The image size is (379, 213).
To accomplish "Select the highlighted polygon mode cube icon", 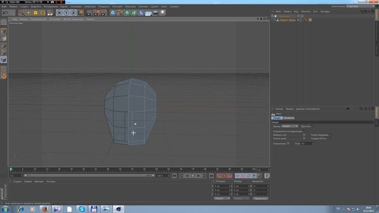I will click(x=4, y=59).
